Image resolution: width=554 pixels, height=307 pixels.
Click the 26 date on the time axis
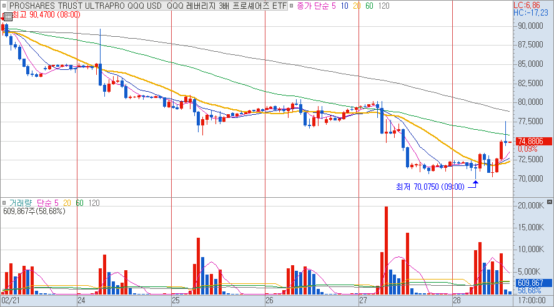coord(269,300)
